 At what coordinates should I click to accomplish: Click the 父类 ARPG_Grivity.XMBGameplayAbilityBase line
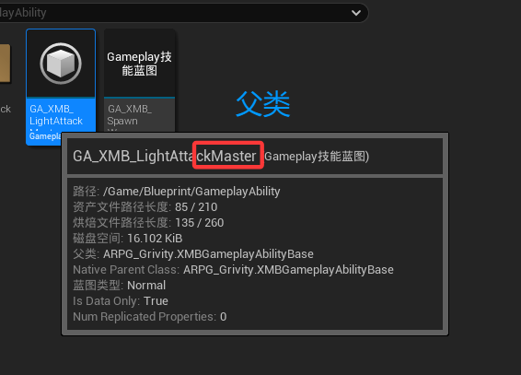pos(193,254)
